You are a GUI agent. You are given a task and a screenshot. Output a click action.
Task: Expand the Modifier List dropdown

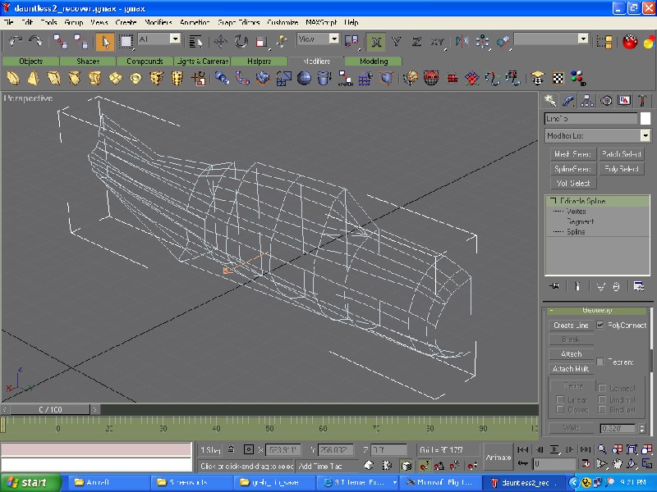645,136
